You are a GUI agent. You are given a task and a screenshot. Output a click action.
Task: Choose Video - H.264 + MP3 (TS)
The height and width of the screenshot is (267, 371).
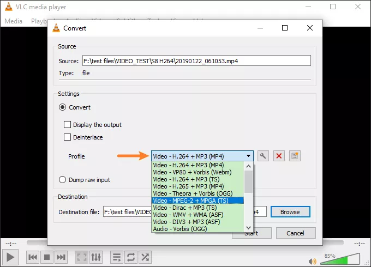[198, 179]
